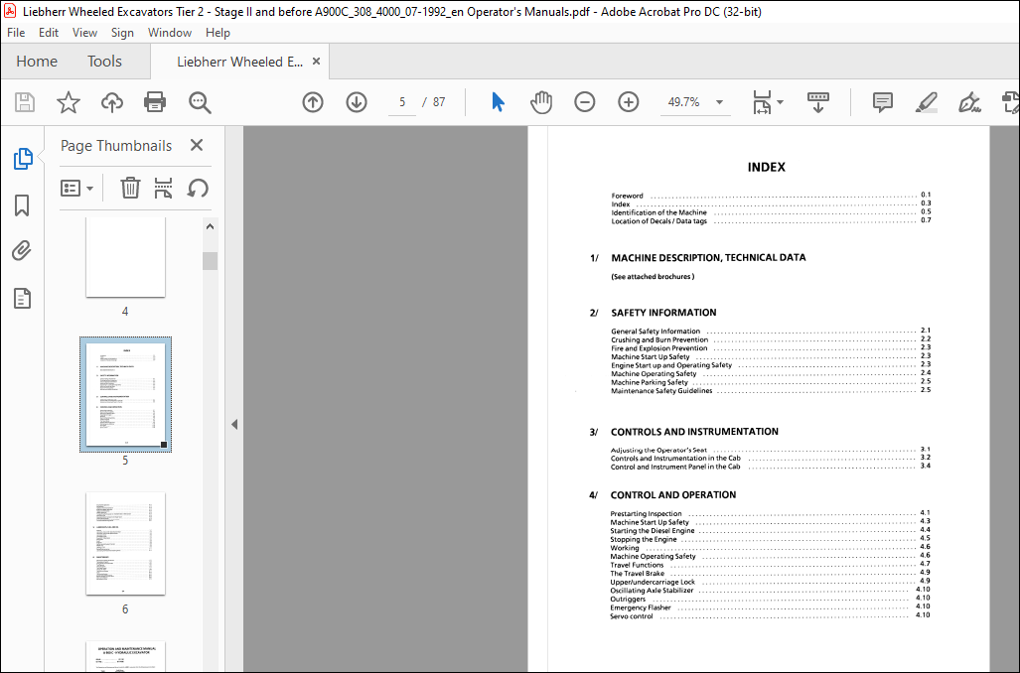Click the 'Emergency Flasher' index entry
The image size is (1020, 673).
tap(640, 607)
